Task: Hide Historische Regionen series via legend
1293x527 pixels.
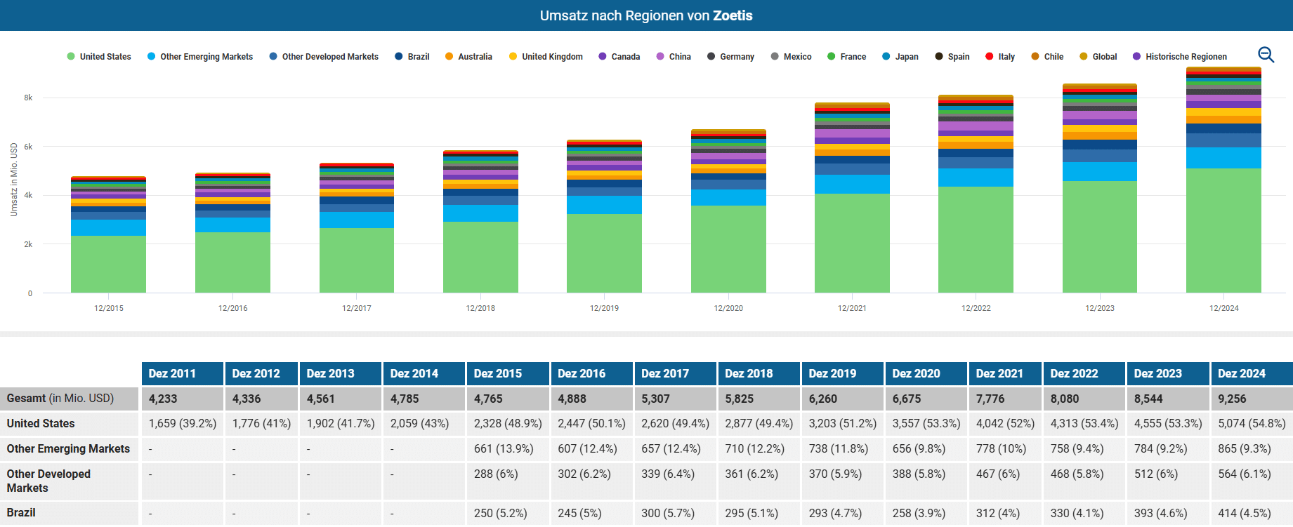Action: [x=1180, y=57]
